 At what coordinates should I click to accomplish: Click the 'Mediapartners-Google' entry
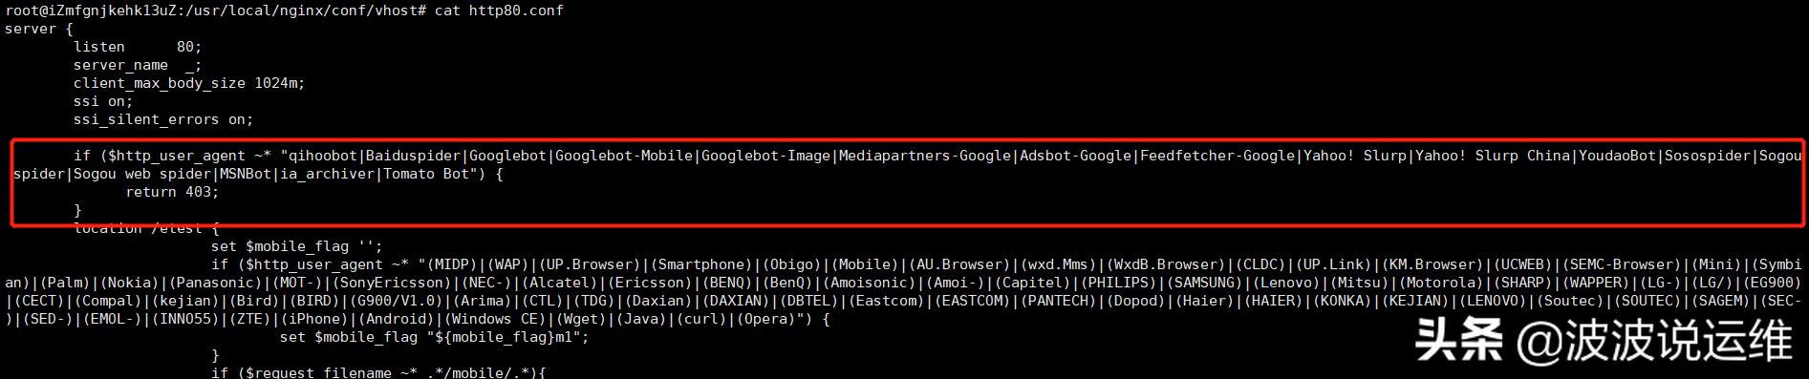tap(925, 156)
